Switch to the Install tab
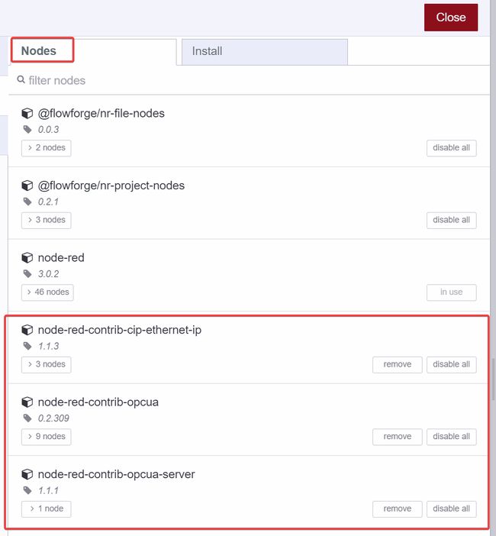Screen dimensions: 496x536 tap(264, 51)
